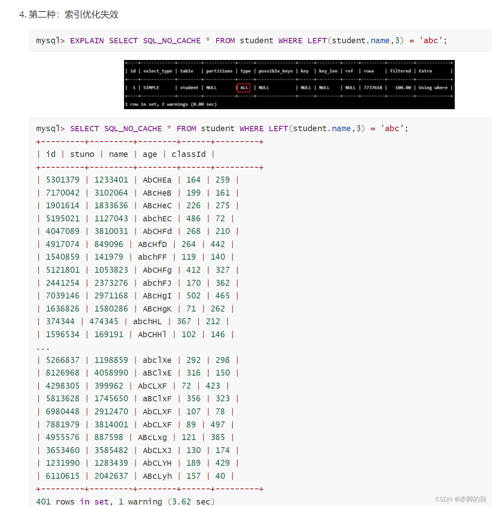Click the 'Using where' Extra value
This screenshot has height=506, width=492.
tap(433, 88)
